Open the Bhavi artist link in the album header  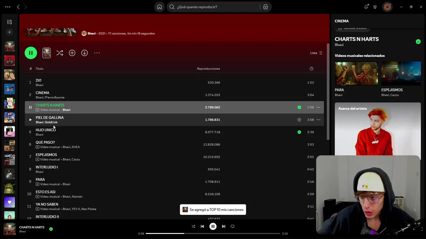92,34
